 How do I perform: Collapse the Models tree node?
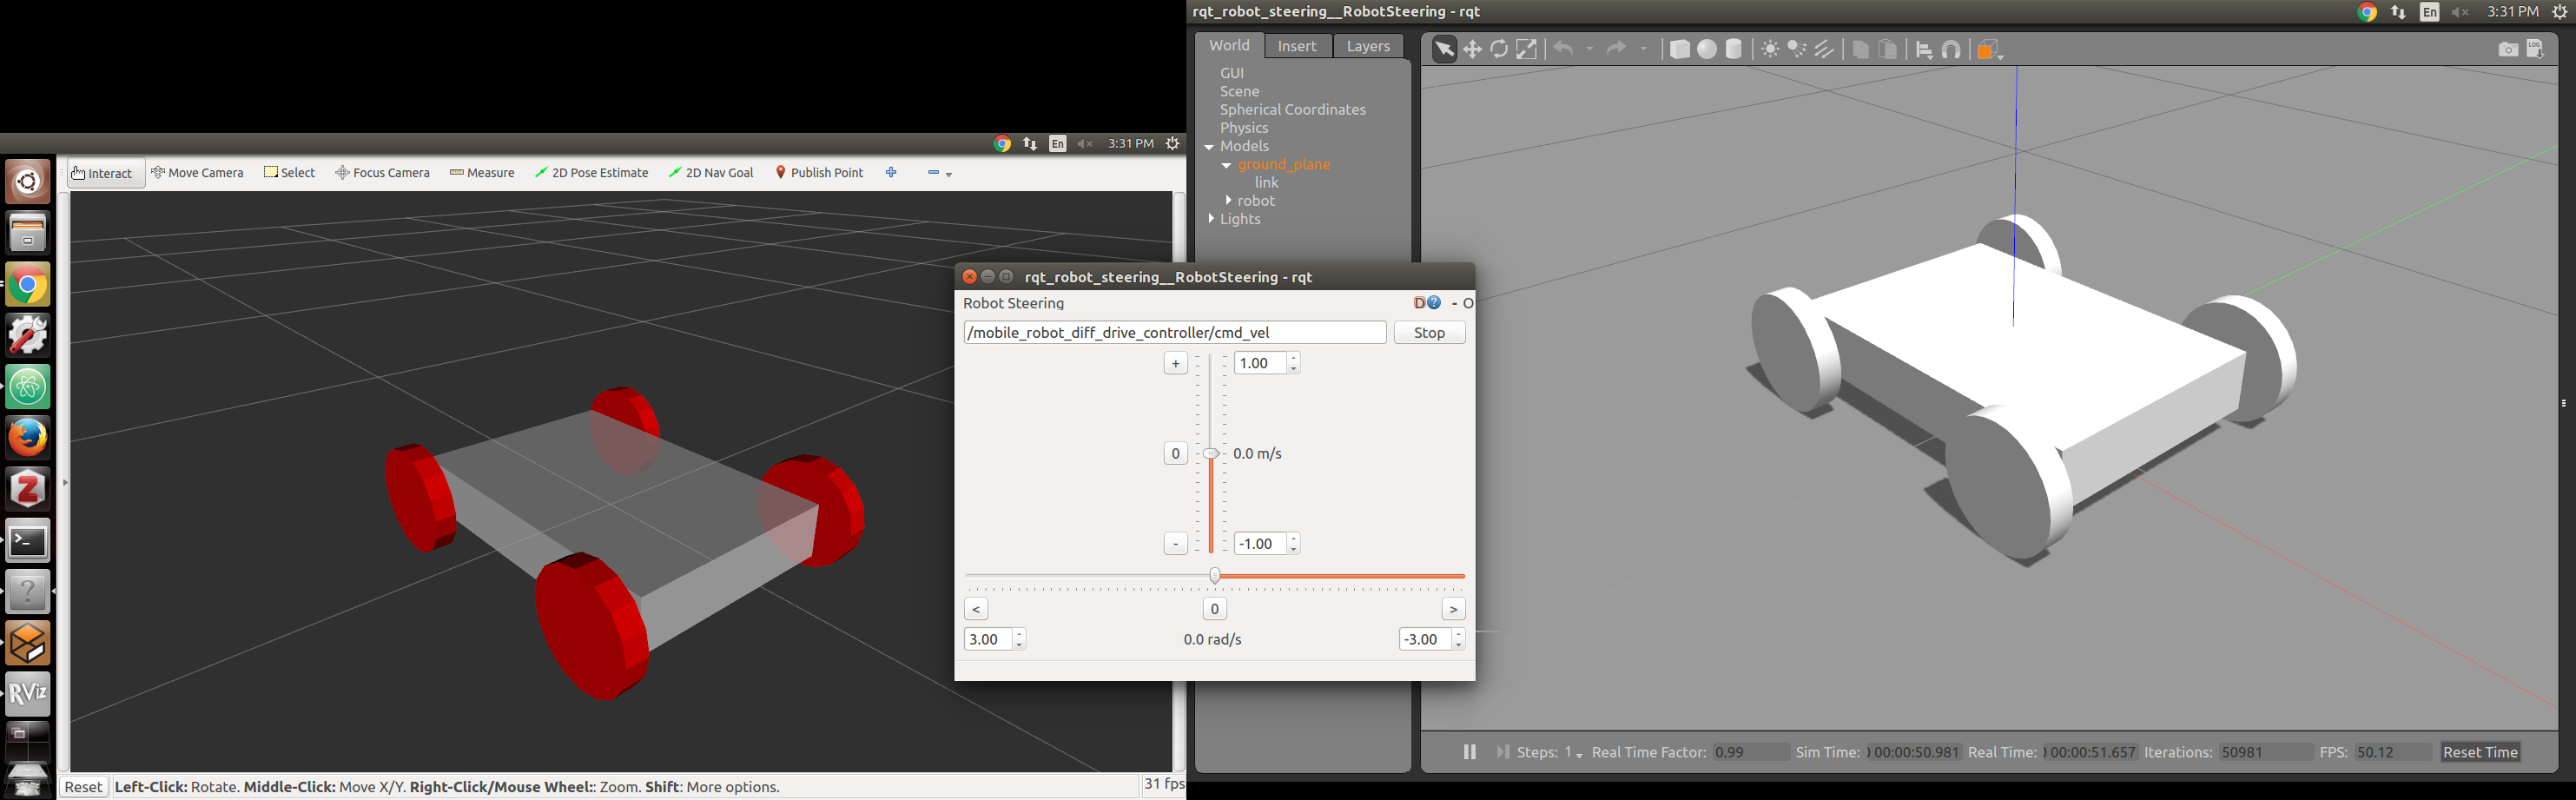[1209, 147]
